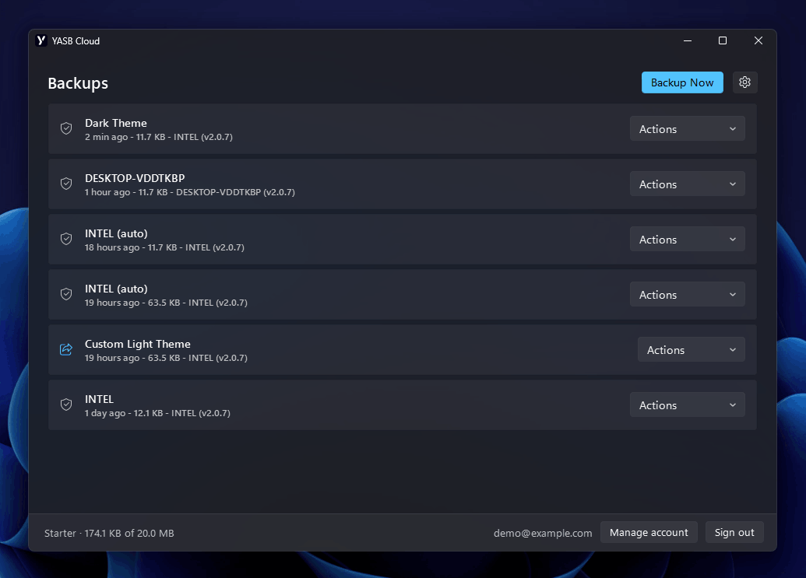Expand the Actions dropdown for Custom Light Theme
The image size is (806, 578).
(692, 349)
